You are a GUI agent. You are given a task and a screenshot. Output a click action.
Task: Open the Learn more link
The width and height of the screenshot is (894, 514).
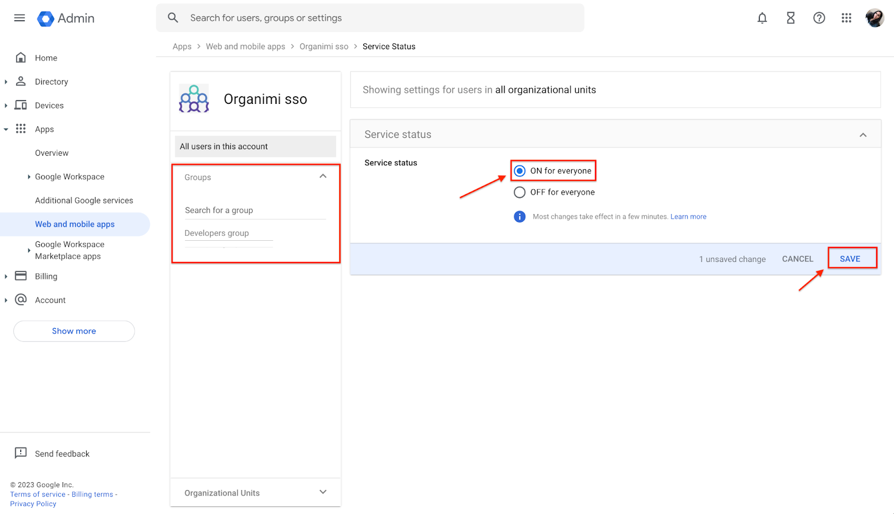click(x=688, y=216)
